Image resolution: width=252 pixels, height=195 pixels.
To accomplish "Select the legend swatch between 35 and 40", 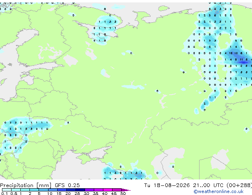I will point(98,190).
